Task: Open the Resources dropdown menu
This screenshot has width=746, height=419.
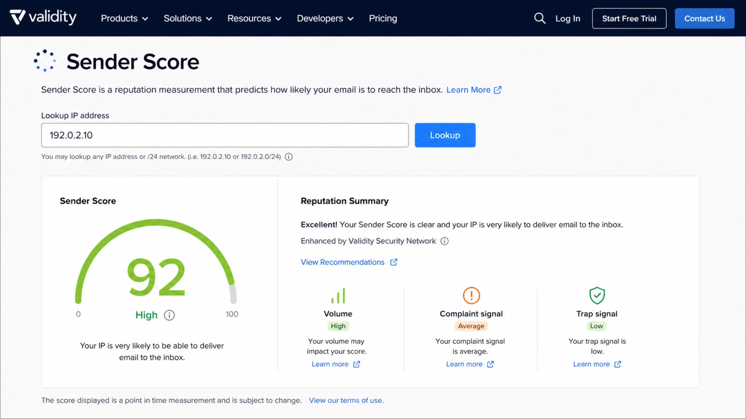Action: click(254, 18)
